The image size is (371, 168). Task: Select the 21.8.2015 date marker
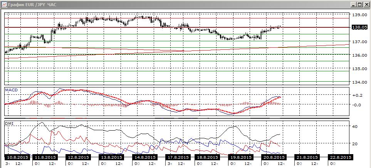[307, 157]
